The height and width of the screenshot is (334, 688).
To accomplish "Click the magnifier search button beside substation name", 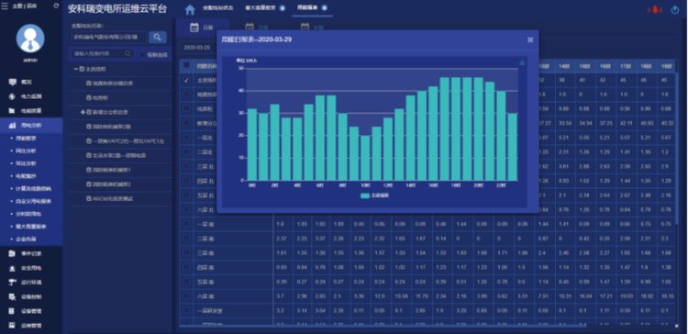I will (158, 38).
